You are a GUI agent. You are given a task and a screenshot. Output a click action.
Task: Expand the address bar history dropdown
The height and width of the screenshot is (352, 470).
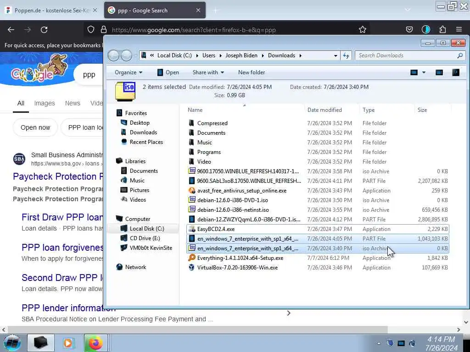pos(336,55)
